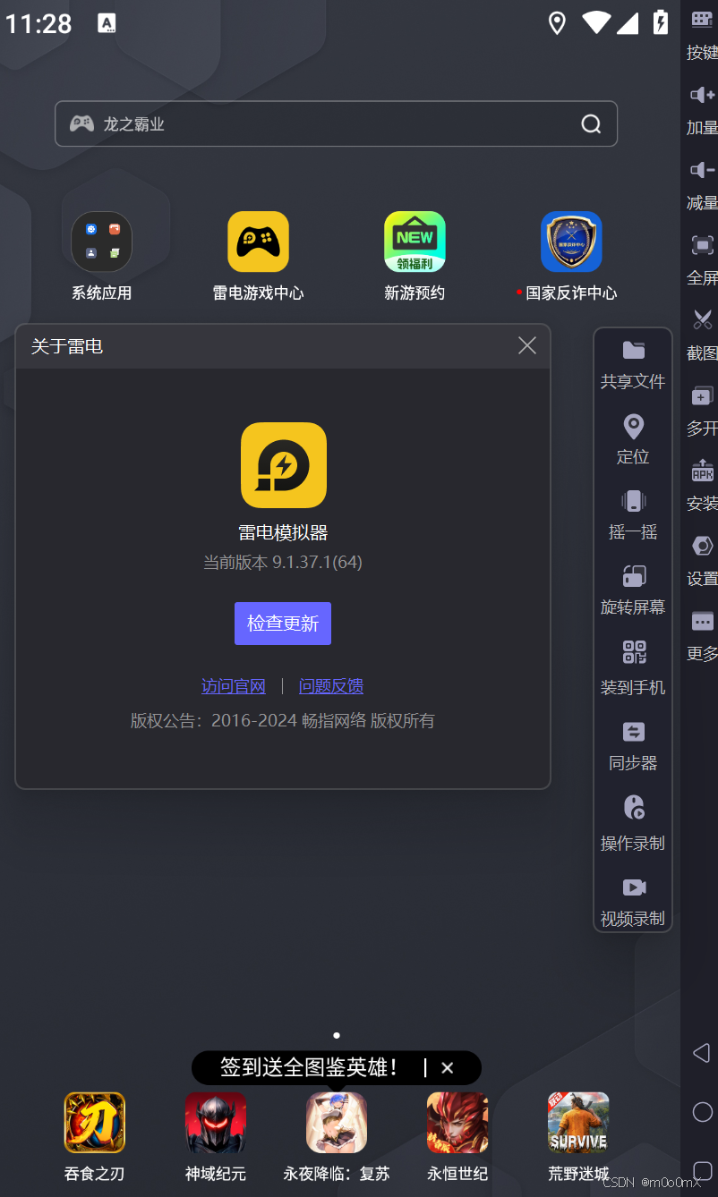Image resolution: width=718 pixels, height=1197 pixels.
Task: Click 安装 APK install
Action: click(703, 486)
